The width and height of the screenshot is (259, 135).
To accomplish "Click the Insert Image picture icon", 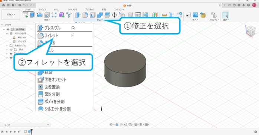I will pyautogui.click(x=195, y=15).
